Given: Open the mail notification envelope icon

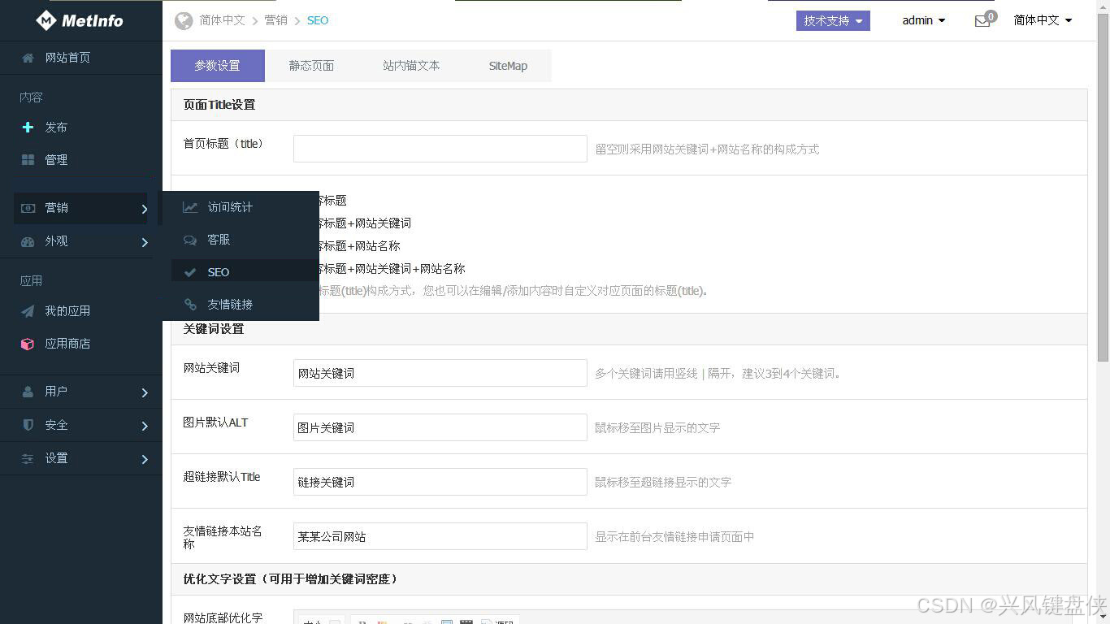Looking at the screenshot, I should [x=982, y=21].
